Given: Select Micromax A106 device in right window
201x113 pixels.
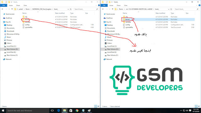Looking at the screenshot, I should 112,34.
